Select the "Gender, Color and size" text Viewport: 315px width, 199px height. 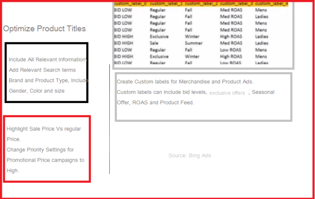37,91
